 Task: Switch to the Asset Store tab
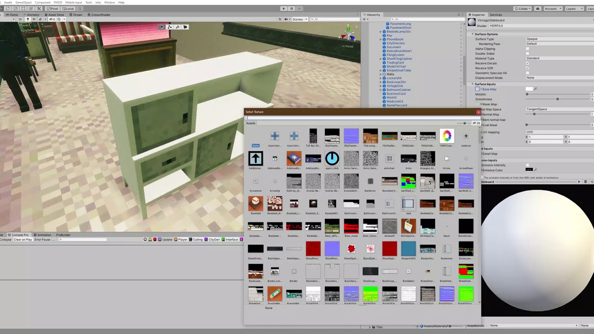(54, 15)
